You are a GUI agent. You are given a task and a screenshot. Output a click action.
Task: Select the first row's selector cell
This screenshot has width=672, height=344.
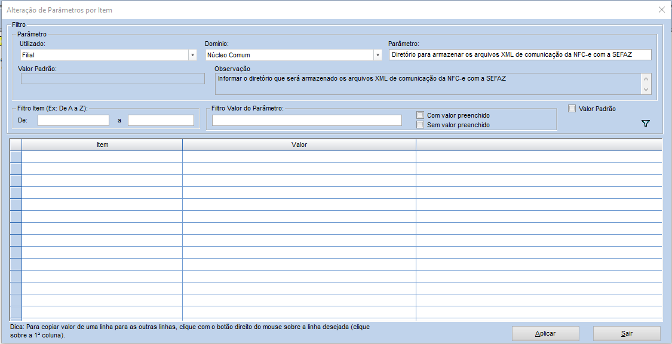click(16, 156)
